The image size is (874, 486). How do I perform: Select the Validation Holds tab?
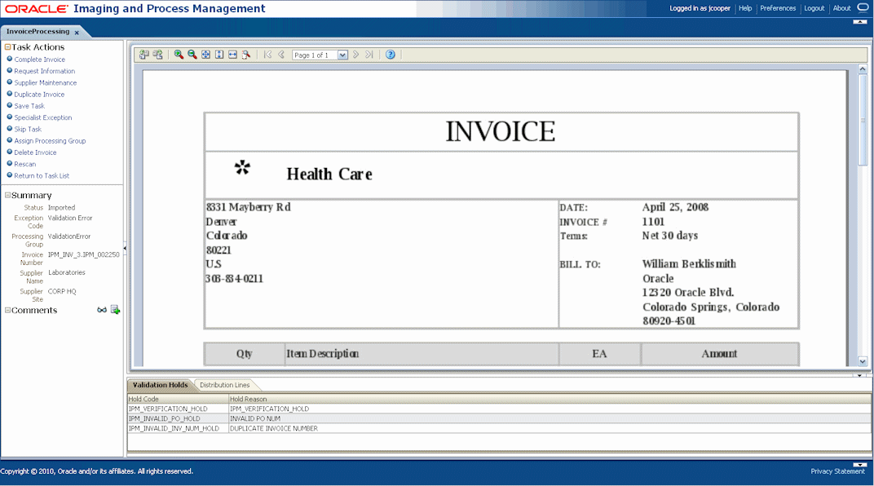click(160, 385)
